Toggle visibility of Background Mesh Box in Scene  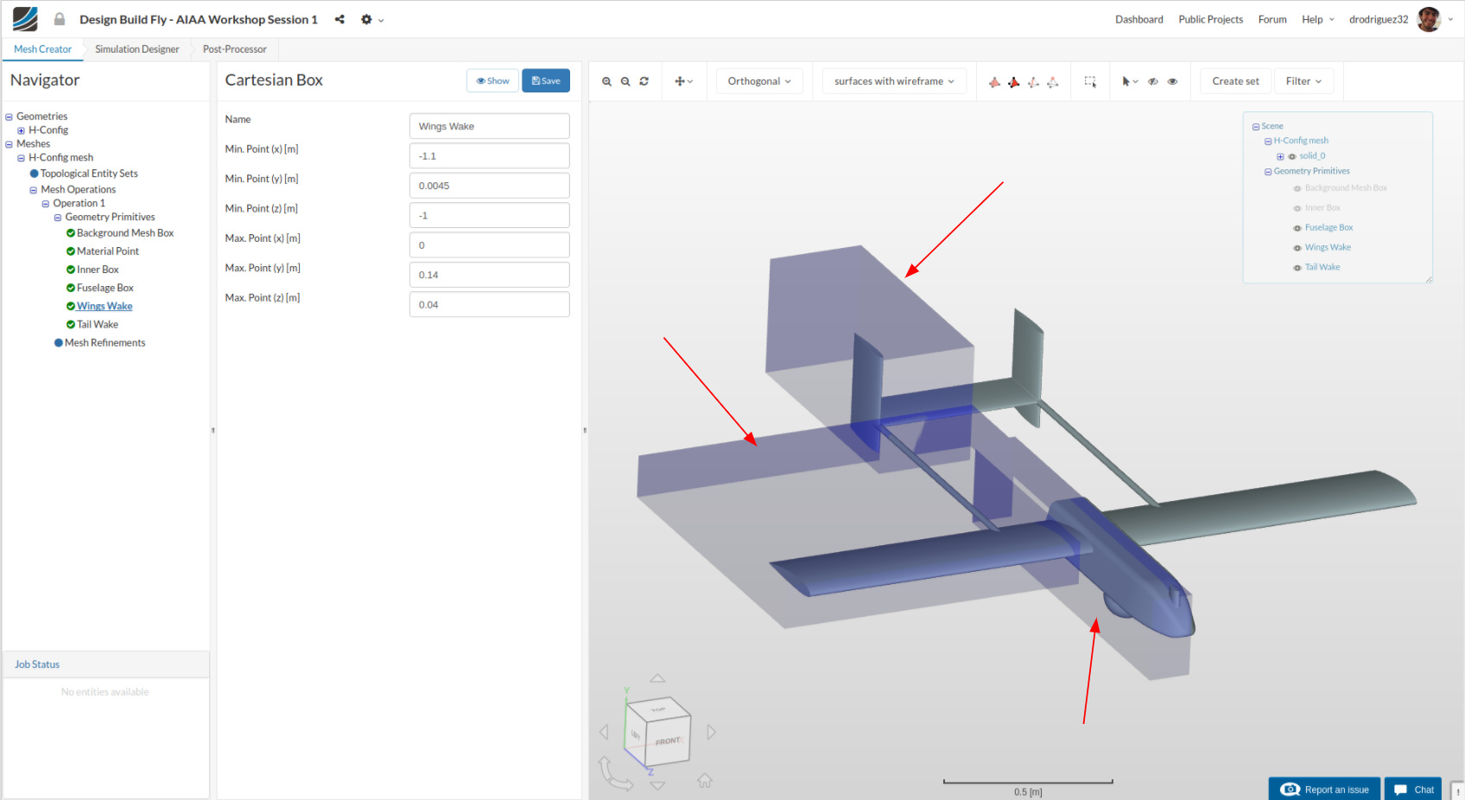tap(1297, 188)
